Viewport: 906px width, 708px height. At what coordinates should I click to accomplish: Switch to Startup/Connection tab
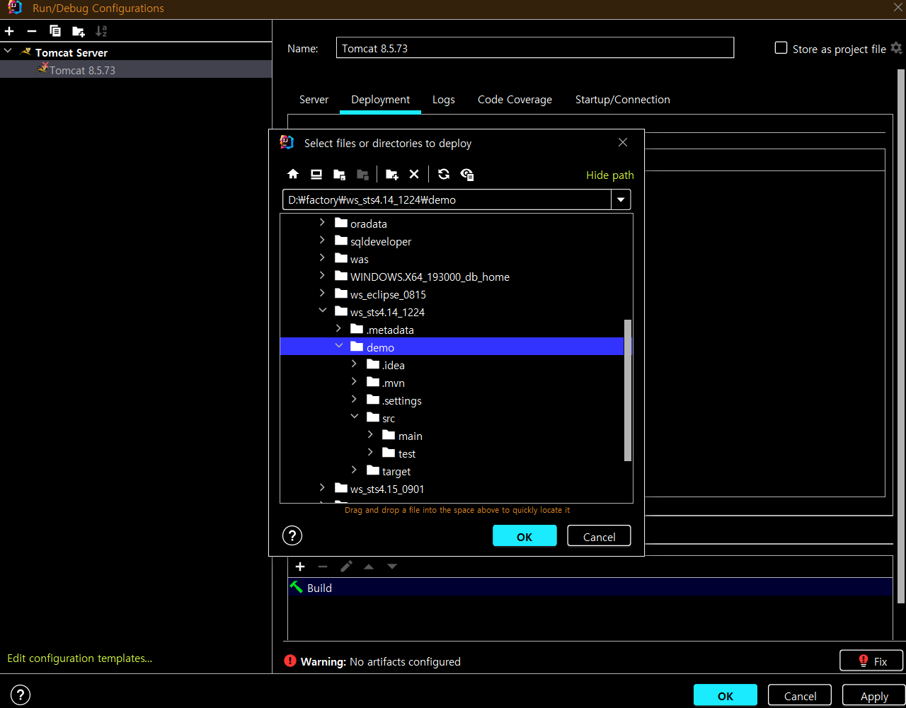tap(623, 100)
